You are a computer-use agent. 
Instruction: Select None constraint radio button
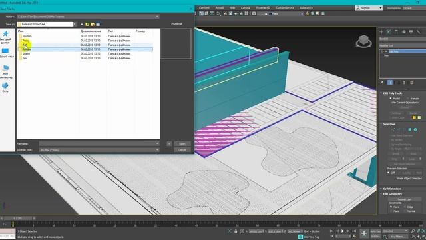[391, 207]
